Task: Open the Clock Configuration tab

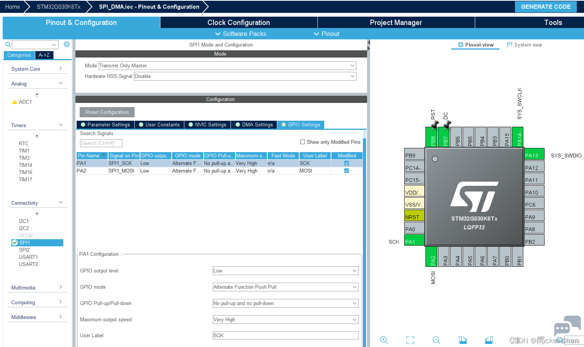Action: (239, 22)
